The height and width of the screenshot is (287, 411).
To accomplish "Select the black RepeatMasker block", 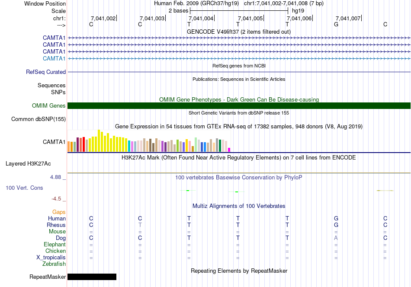I will [92, 277].
